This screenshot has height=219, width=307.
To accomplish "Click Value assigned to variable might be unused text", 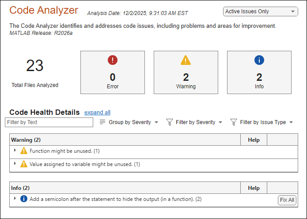I will (x=85, y=164).
